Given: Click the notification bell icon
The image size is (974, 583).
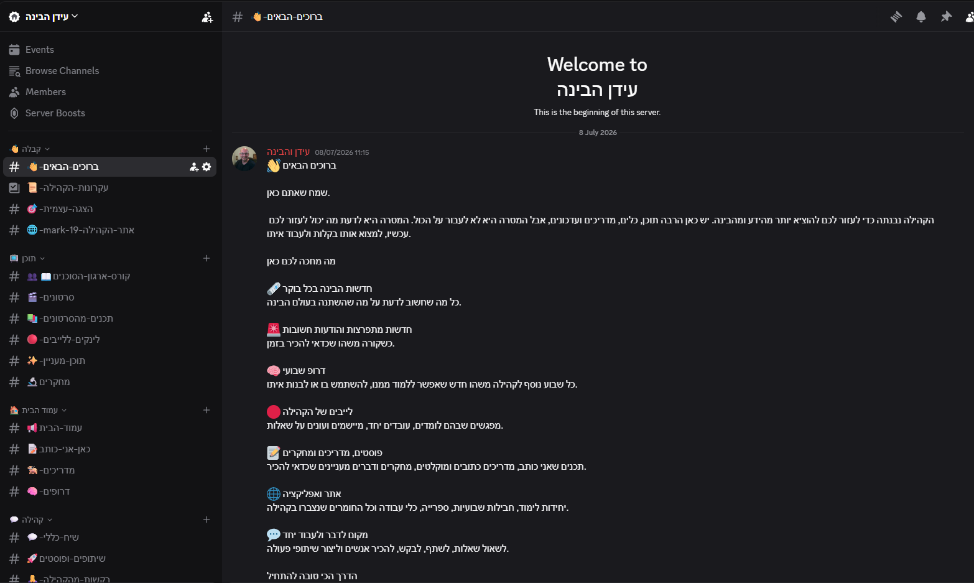Looking at the screenshot, I should [921, 17].
